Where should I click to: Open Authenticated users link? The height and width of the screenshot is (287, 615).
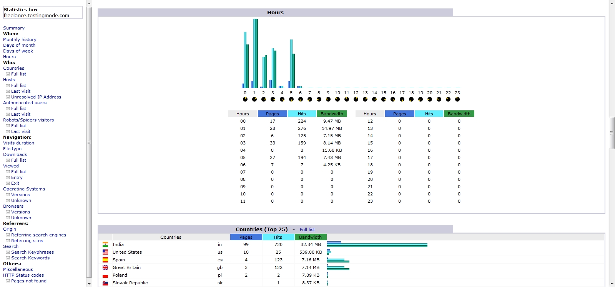click(x=25, y=103)
